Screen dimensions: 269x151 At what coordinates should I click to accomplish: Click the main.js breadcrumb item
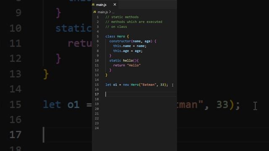[103, 12]
